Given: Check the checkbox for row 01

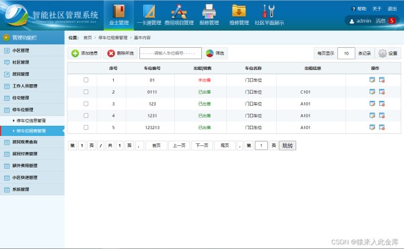Looking at the screenshot, I should pos(86,80).
